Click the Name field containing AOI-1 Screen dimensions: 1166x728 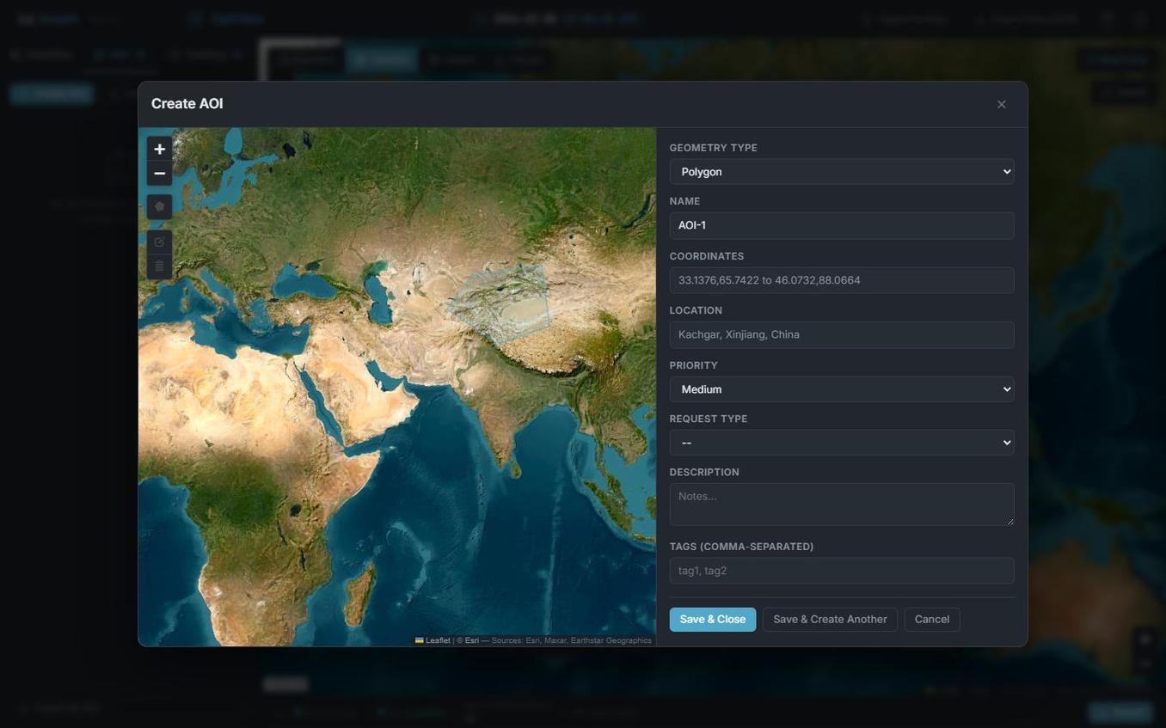[x=841, y=226]
